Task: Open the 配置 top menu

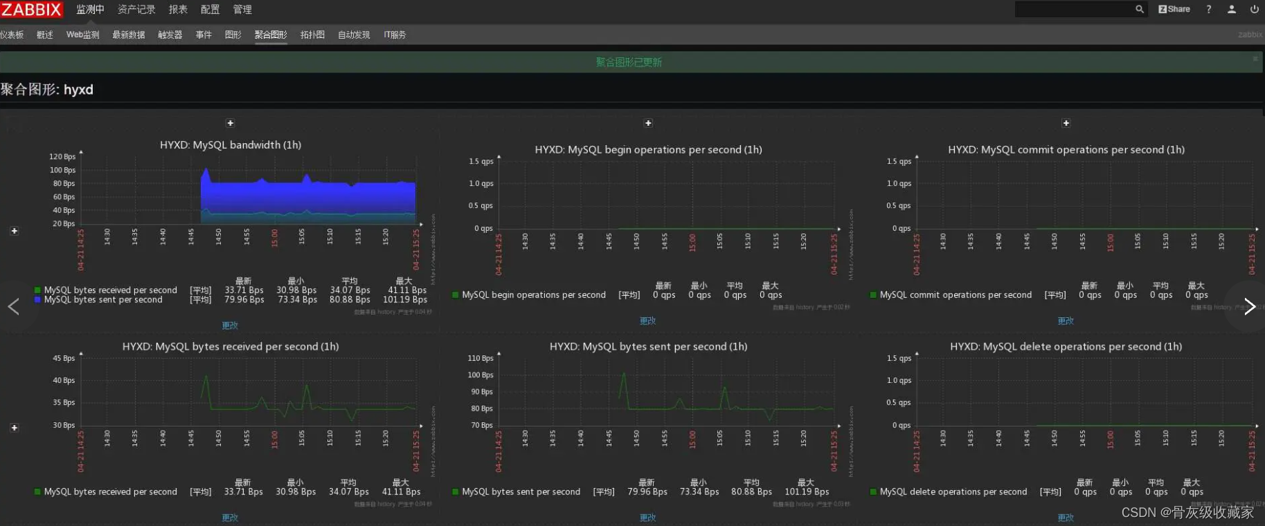Action: pyautogui.click(x=210, y=10)
